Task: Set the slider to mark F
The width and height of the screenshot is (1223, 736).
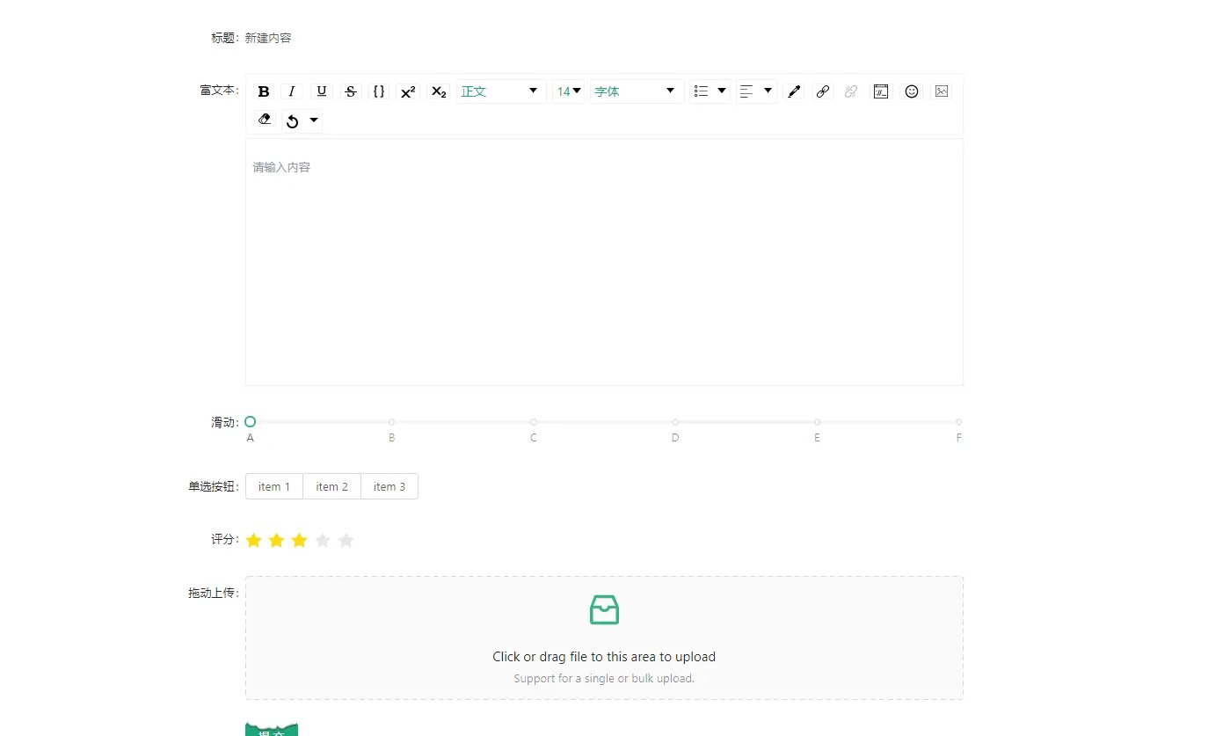Action: pos(958,422)
